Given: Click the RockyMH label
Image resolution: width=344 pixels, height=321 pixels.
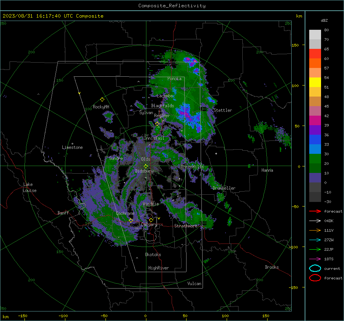Looking at the screenshot, I should tap(101, 107).
